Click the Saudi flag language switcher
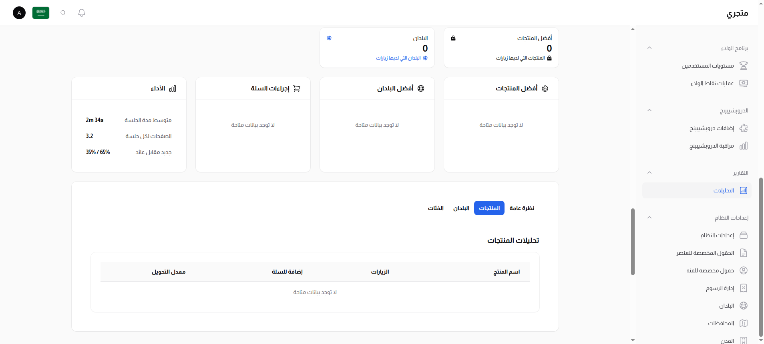Image resolution: width=764 pixels, height=344 pixels. pyautogui.click(x=40, y=12)
